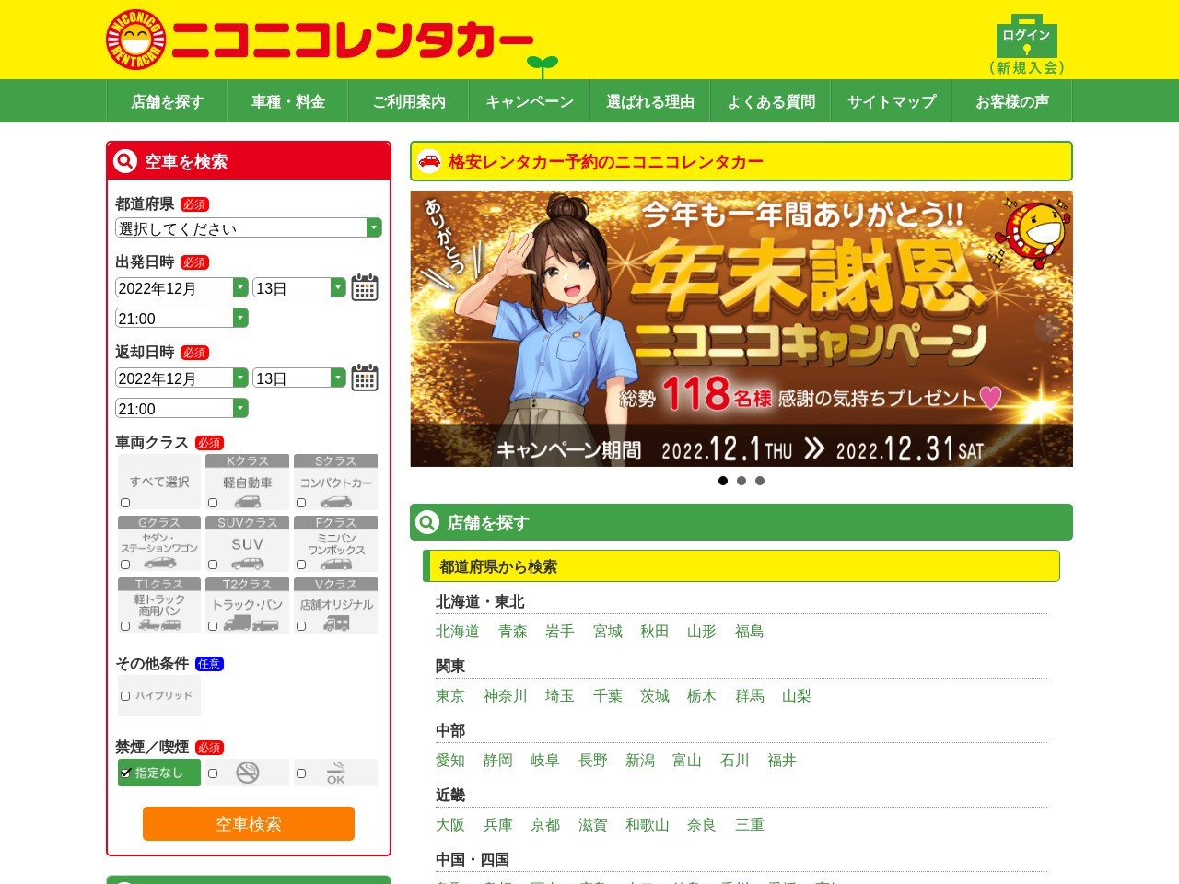Select the 東京 prefecture link
Viewport: 1179px width, 884px height.
pos(450,696)
